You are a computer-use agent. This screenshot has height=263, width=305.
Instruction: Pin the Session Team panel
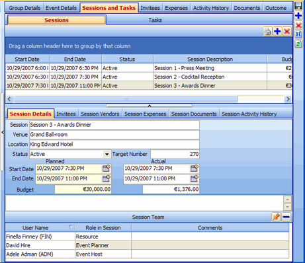[276, 217]
